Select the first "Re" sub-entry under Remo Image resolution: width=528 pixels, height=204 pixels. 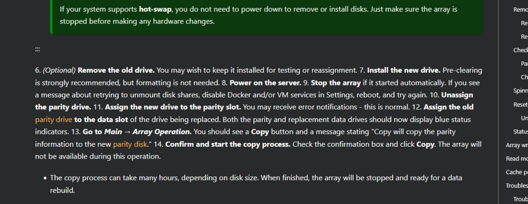(524, 23)
